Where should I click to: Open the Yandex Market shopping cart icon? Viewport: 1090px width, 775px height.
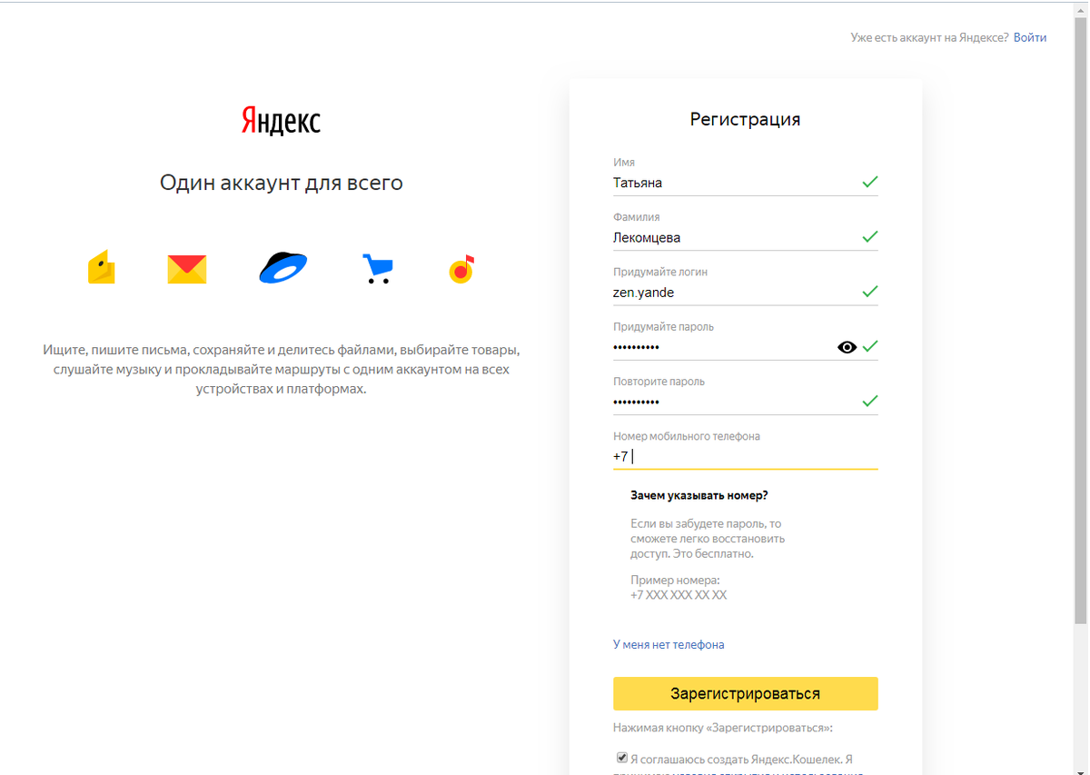(377, 269)
